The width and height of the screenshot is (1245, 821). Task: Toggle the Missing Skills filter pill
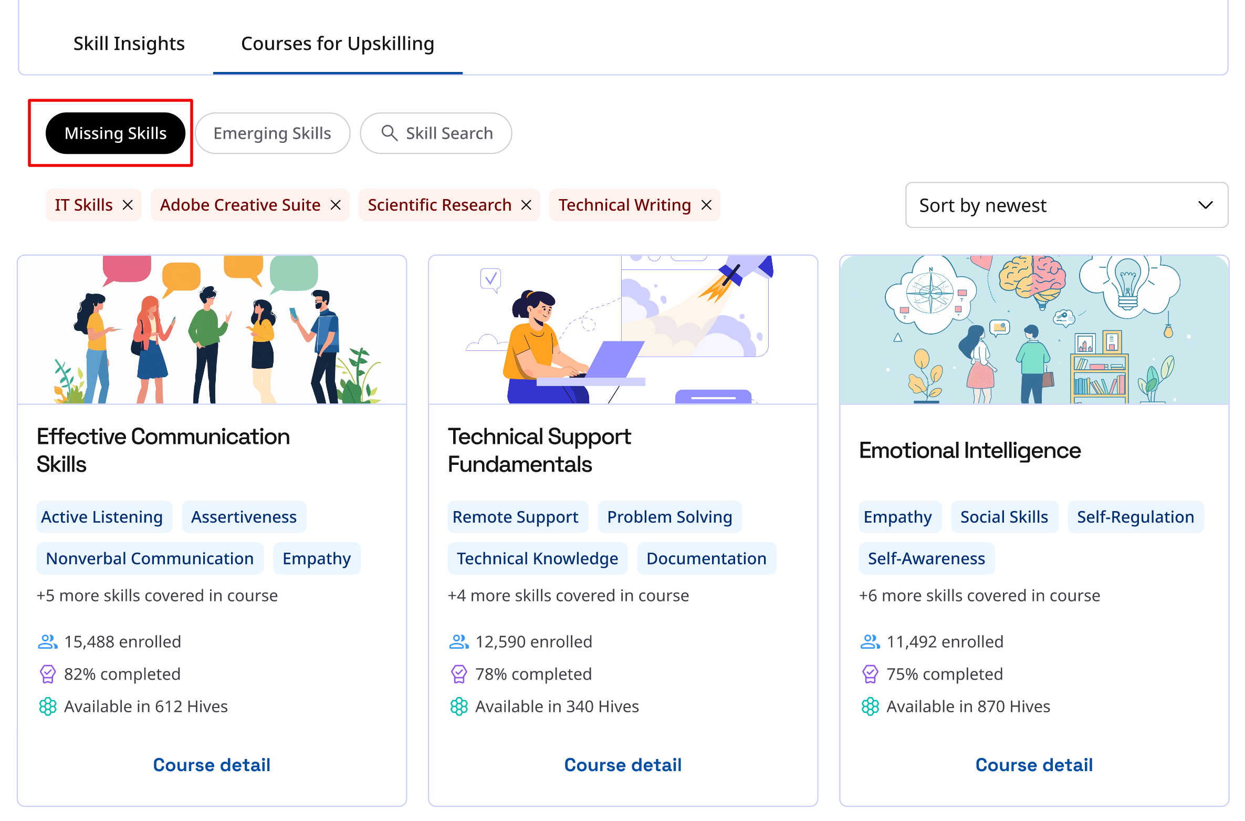[x=116, y=133]
